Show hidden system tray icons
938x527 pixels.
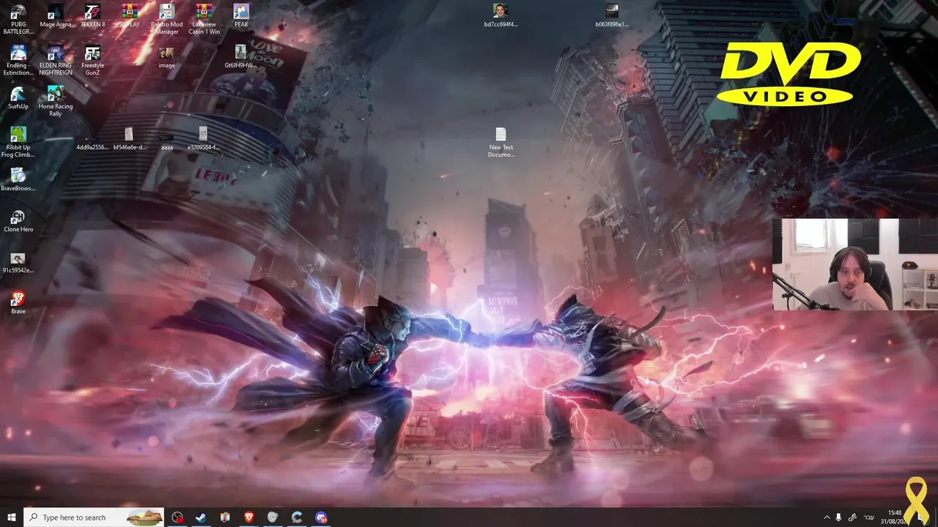[827, 517]
